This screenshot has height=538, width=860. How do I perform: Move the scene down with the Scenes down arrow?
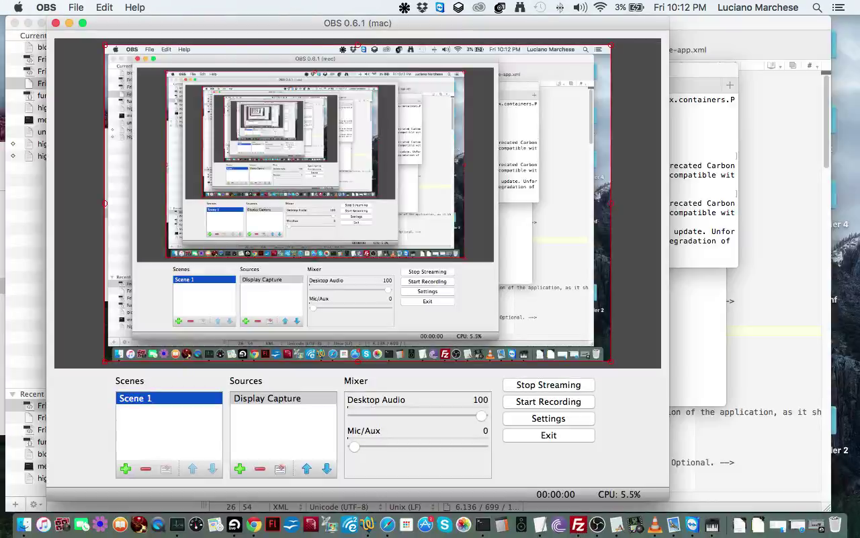pos(213,469)
